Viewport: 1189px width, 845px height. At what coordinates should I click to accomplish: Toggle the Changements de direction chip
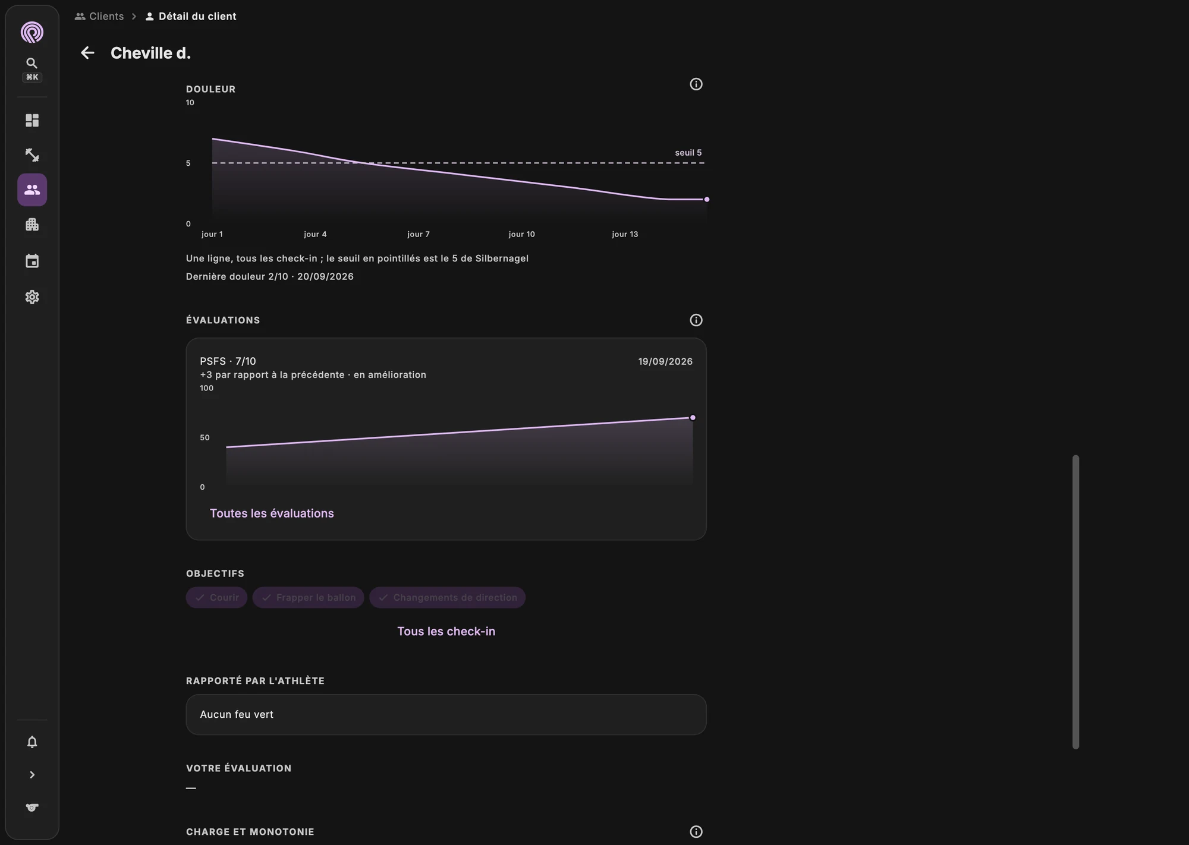click(447, 598)
